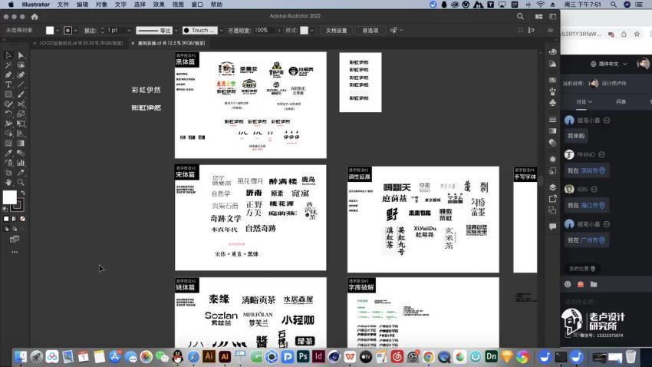The image size is (652, 367).
Task: Click the 海口市 location link
Action: point(592,205)
